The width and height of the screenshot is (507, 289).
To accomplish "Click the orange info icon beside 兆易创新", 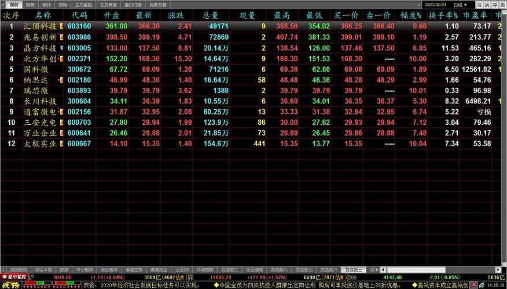I will point(61,37).
